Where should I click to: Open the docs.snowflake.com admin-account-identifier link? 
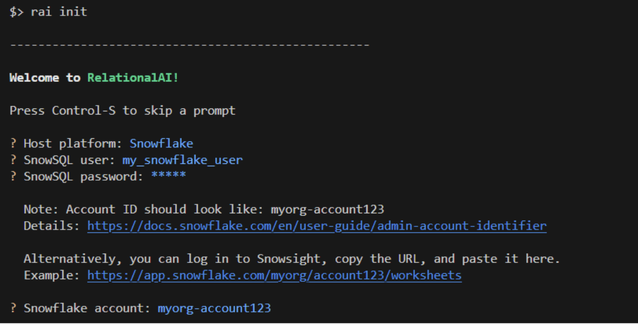[x=317, y=226]
